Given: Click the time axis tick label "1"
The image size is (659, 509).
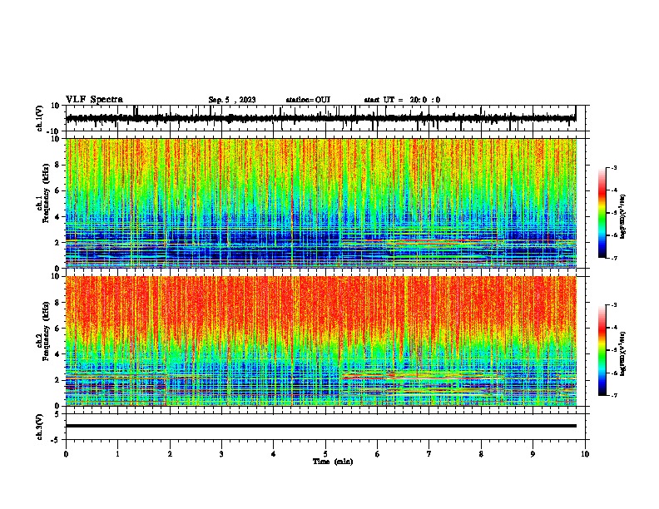Looking at the screenshot, I should (x=117, y=454).
